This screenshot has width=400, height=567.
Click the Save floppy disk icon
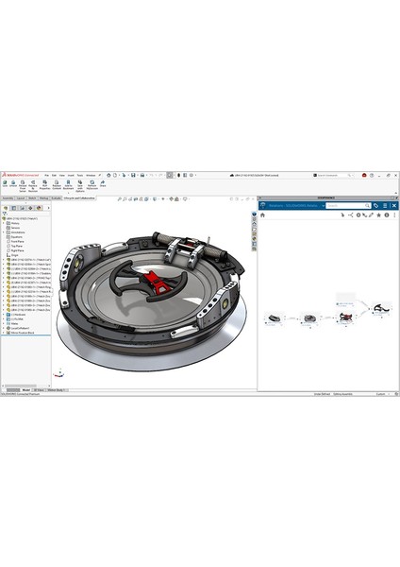point(133,175)
